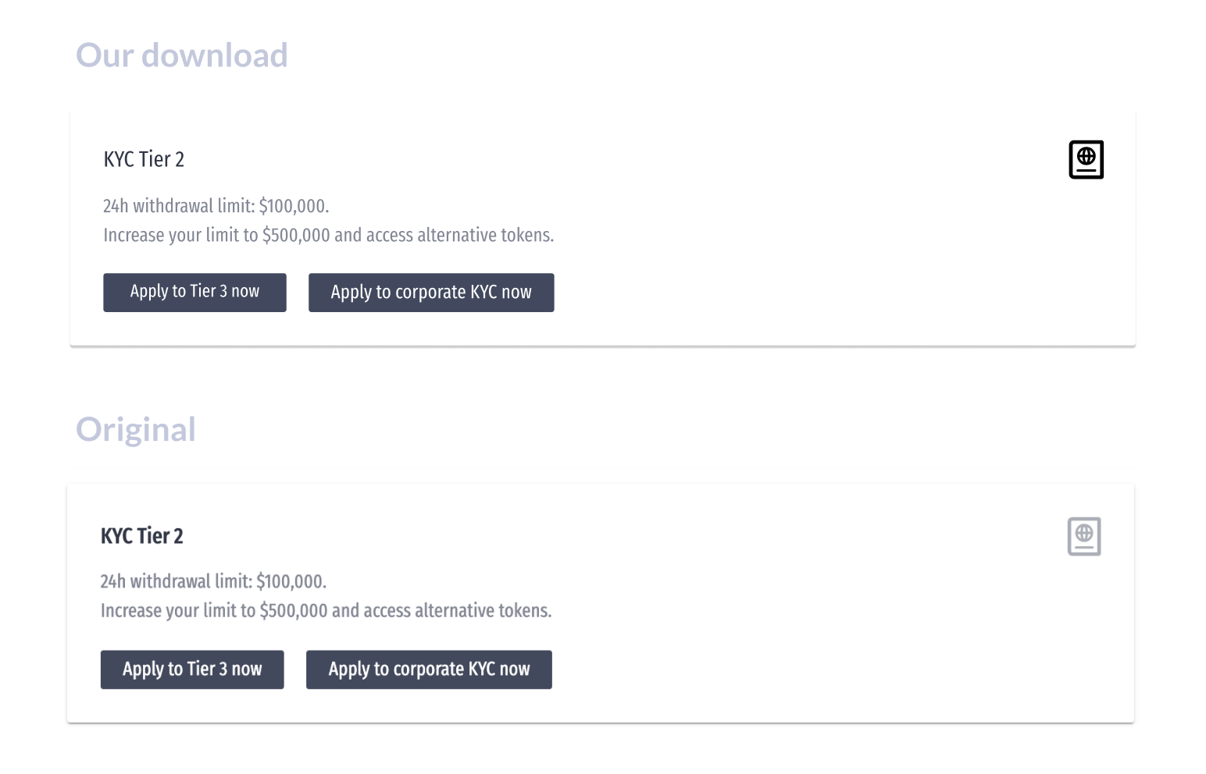This screenshot has height=774, width=1206.
Task: Click the black passport icon in Our download card
Action: tap(1086, 160)
